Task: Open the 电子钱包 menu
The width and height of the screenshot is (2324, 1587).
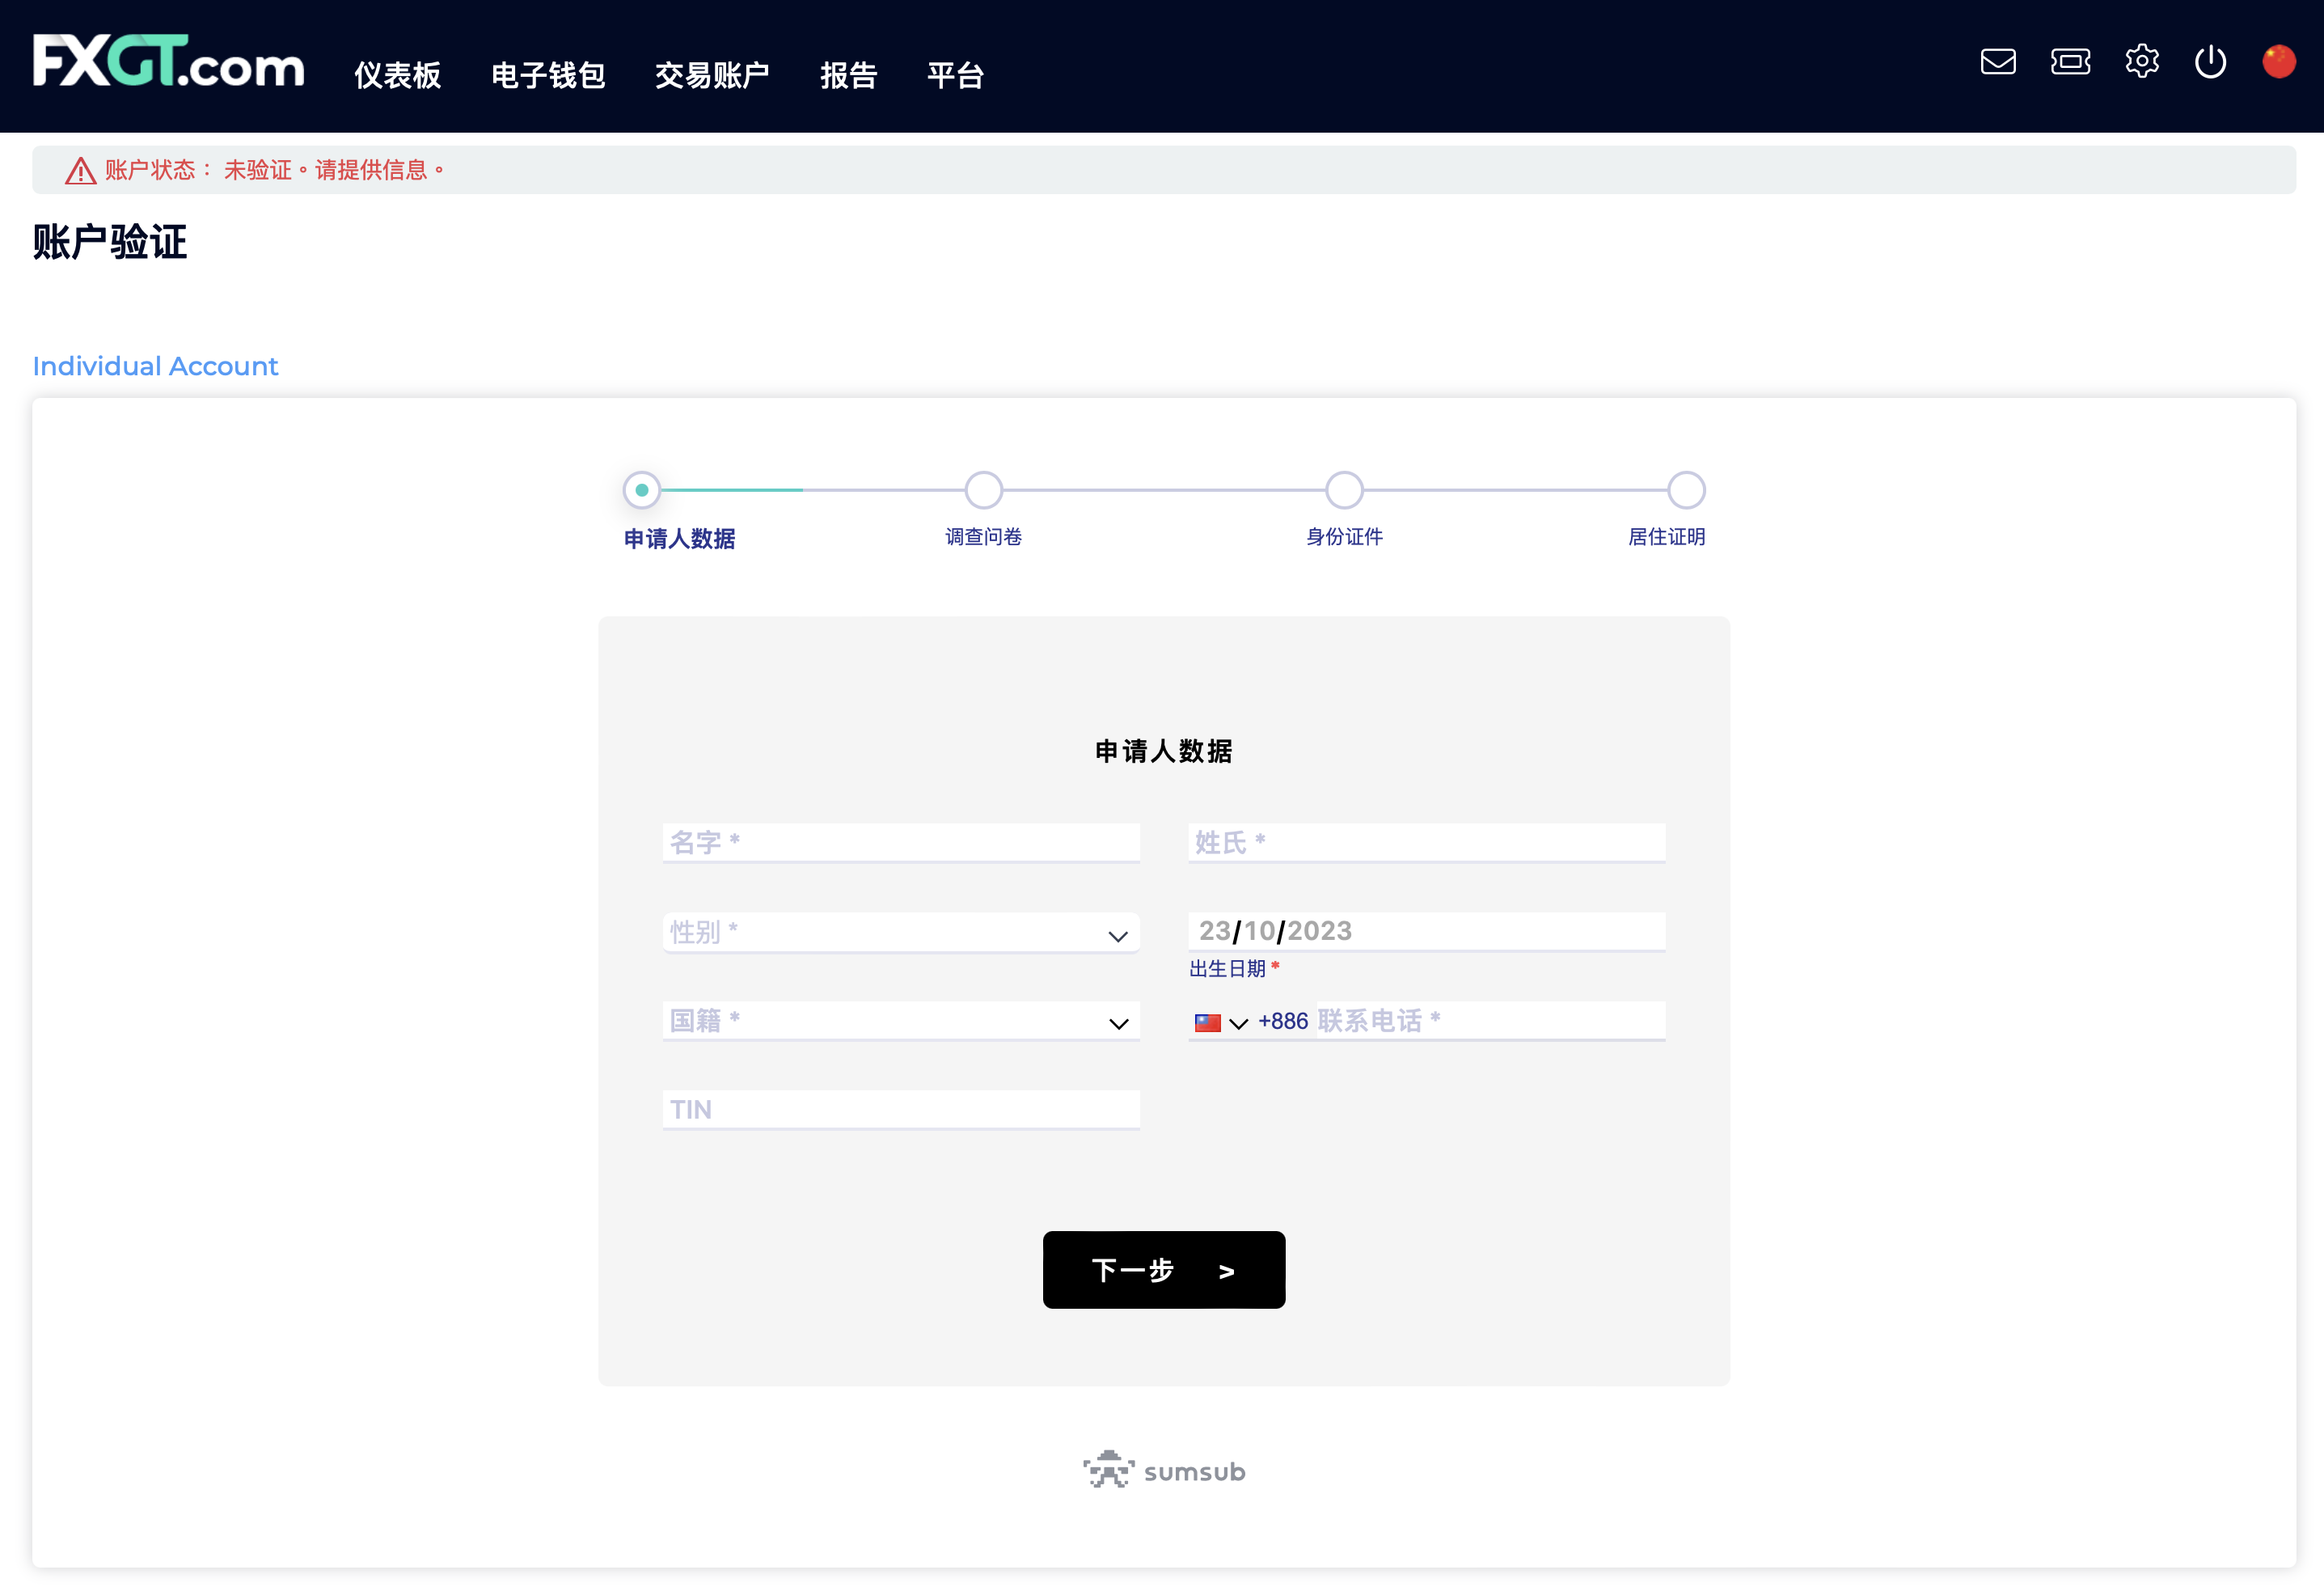Action: [x=548, y=75]
